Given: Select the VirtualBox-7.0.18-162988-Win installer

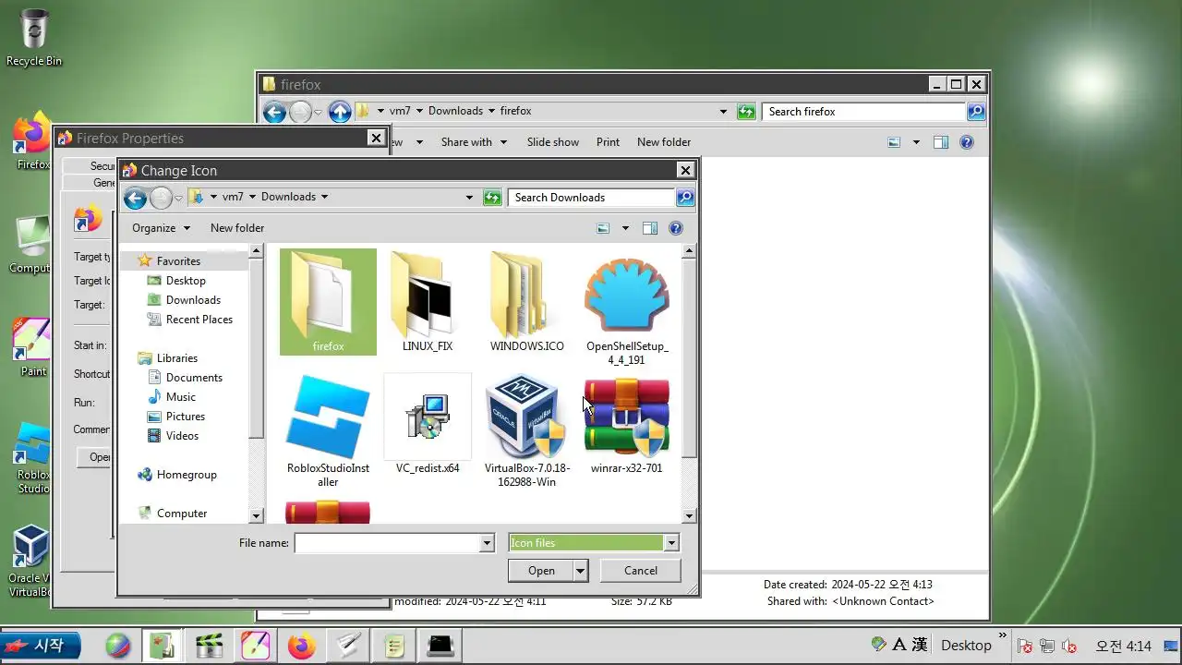Looking at the screenshot, I should pyautogui.click(x=526, y=430).
